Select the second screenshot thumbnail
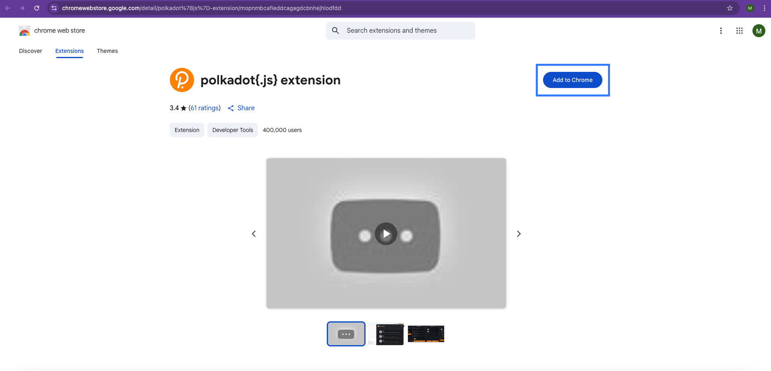This screenshot has height=371, width=771. 386,334
